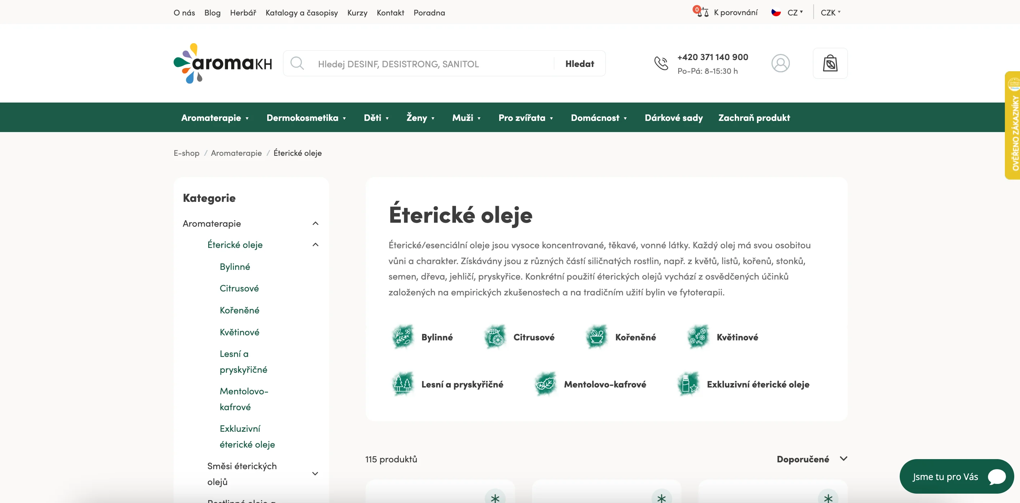
Task: Collapse the Éterické oleje sidebar subcategory
Action: [x=315, y=245]
